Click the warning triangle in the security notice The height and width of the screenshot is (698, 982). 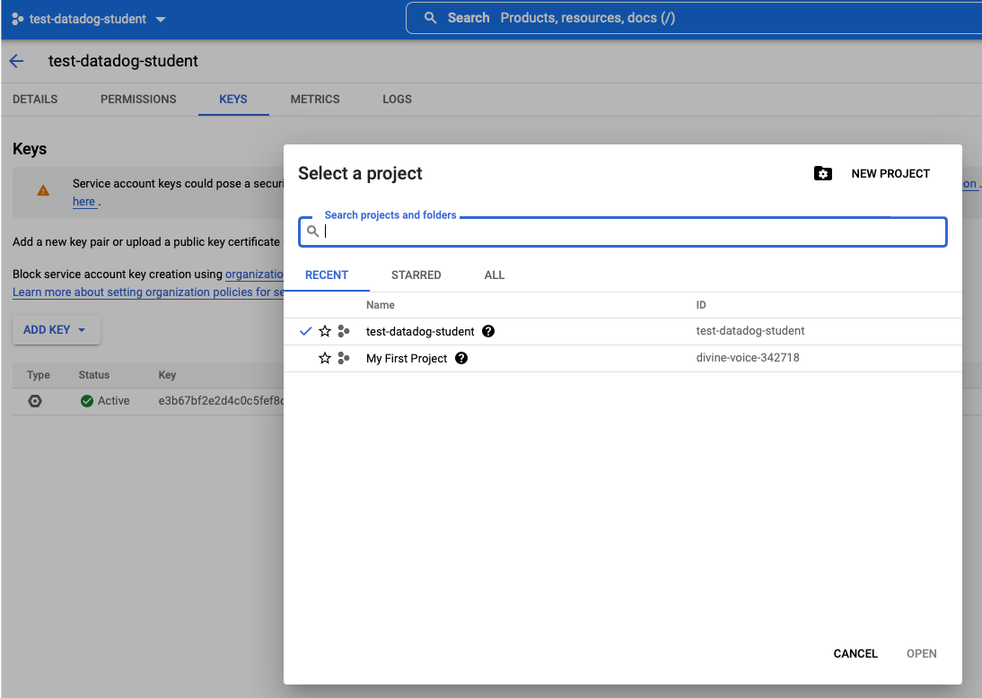click(43, 190)
